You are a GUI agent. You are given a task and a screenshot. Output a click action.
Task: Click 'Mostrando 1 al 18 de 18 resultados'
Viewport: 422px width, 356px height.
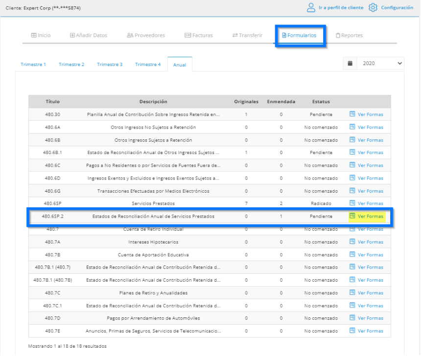(68, 346)
